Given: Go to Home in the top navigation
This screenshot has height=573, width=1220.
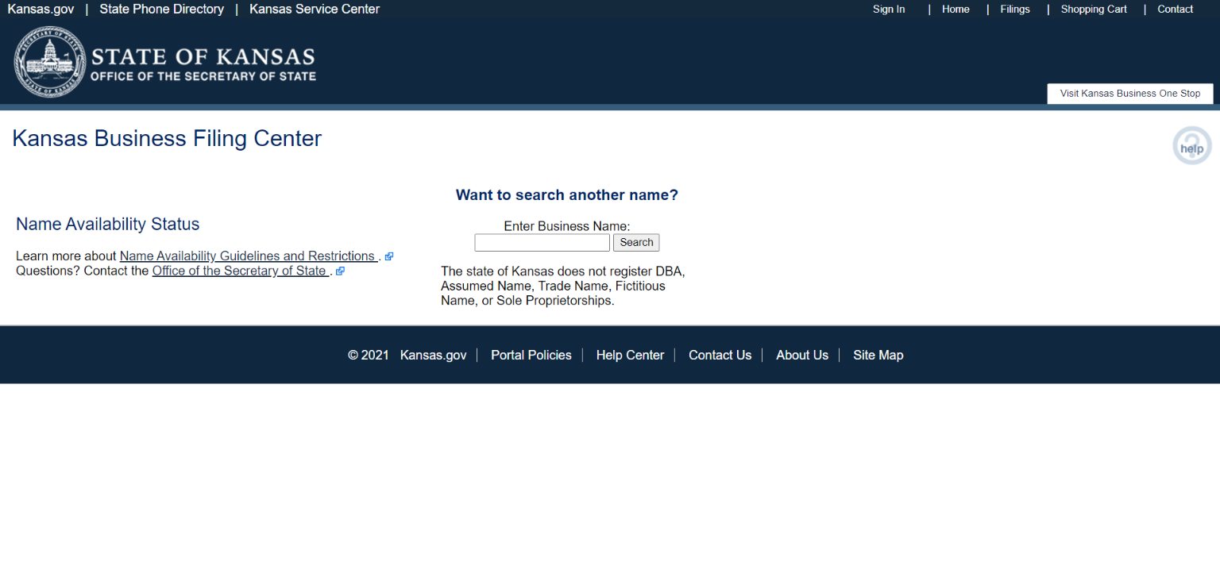Looking at the screenshot, I should click(x=956, y=10).
